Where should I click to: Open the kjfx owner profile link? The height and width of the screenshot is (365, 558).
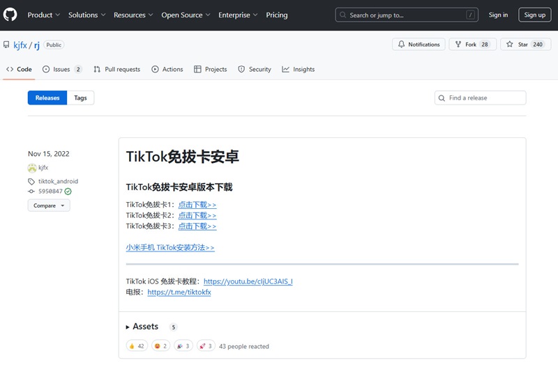click(20, 45)
